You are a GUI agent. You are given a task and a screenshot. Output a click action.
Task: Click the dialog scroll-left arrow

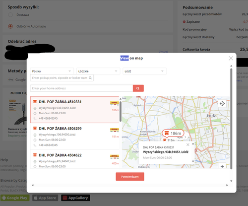point(33,185)
